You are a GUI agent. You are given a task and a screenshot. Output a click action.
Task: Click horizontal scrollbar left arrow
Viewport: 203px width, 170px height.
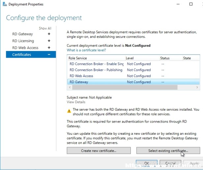[70, 87]
